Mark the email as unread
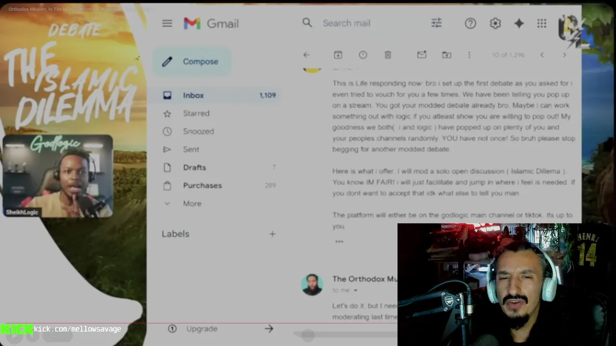616x346 pixels. [422, 55]
